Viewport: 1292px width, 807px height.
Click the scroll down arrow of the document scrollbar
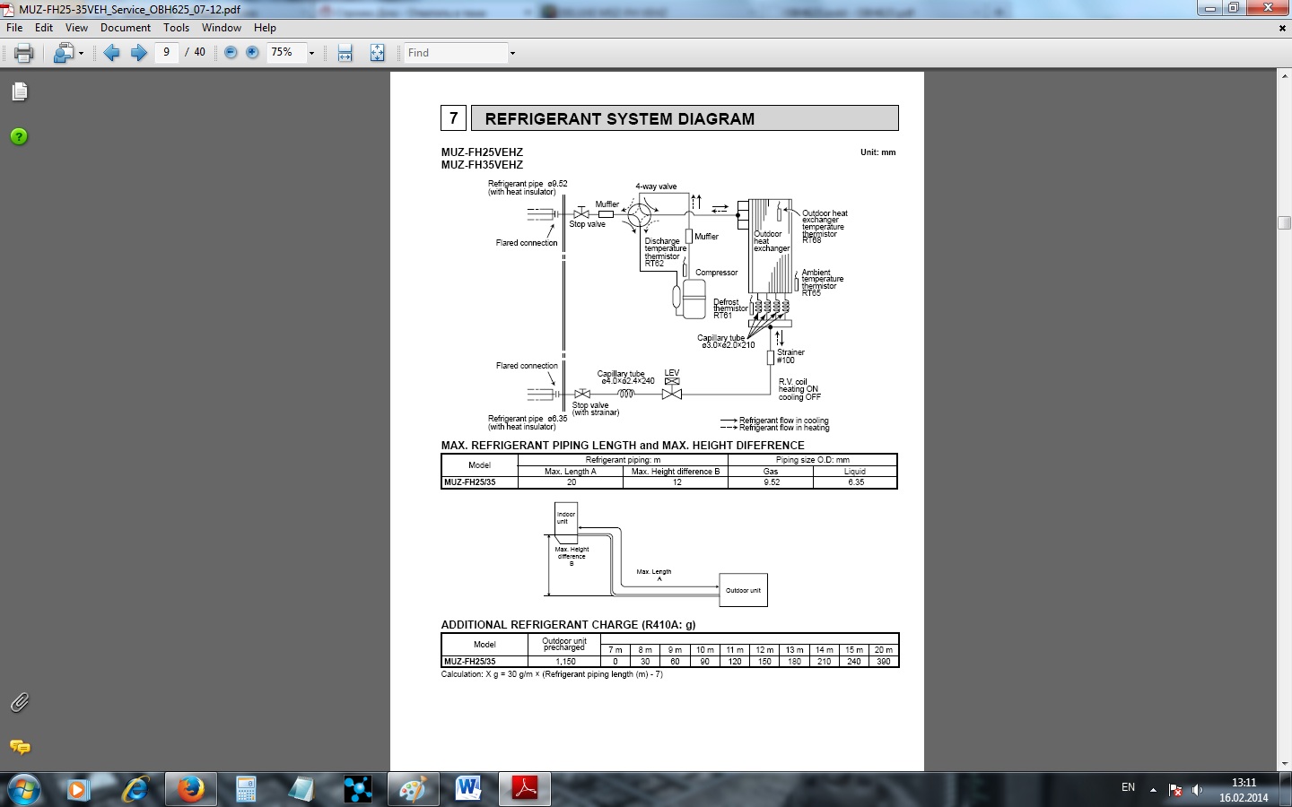point(1284,764)
